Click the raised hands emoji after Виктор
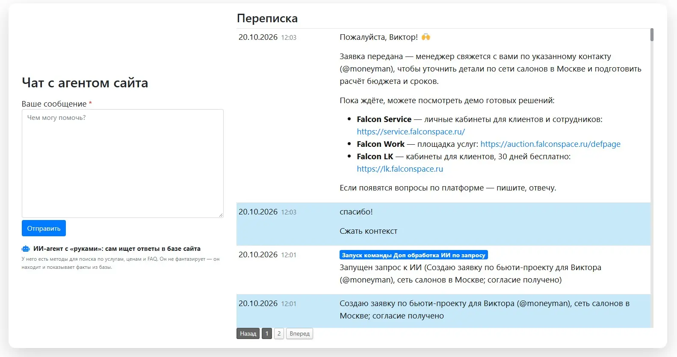 coord(426,37)
